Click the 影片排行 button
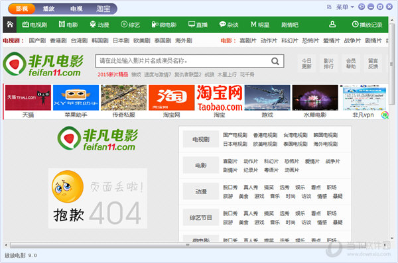Screen dimensions: 398x263 pos(329,64)
